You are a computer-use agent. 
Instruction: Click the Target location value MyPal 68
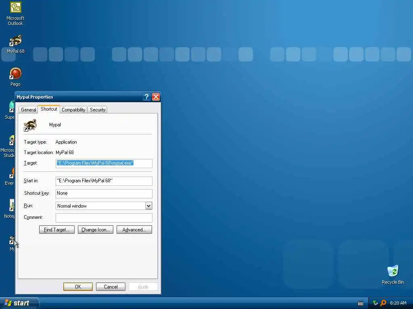click(65, 152)
